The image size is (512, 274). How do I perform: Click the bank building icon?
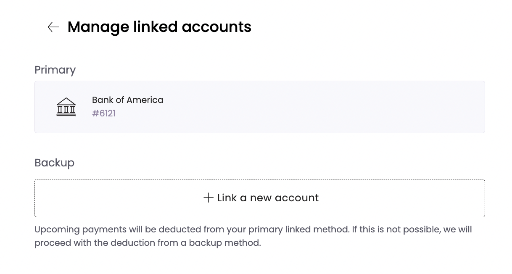(66, 107)
